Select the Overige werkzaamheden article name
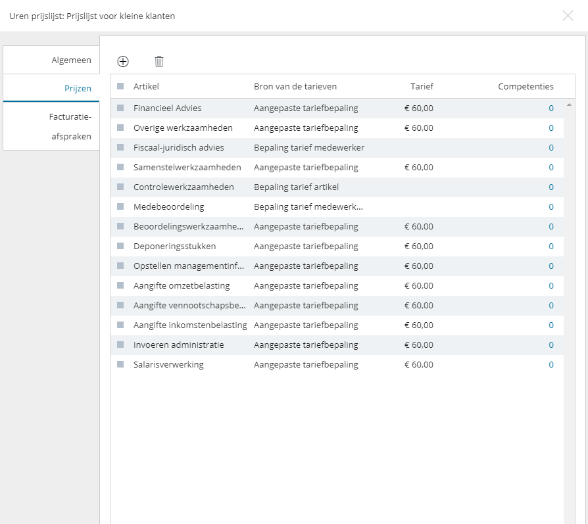588x524 pixels. coord(183,128)
